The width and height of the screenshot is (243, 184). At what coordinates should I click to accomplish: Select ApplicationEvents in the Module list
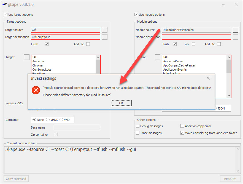(194, 70)
